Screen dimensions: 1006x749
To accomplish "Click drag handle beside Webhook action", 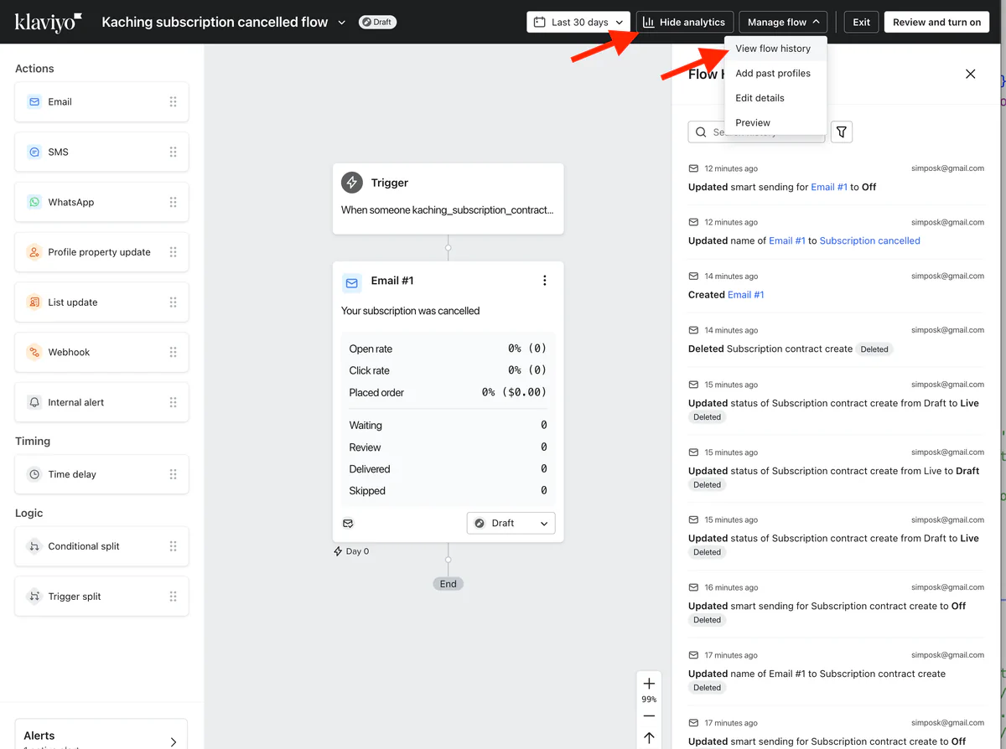I will tap(173, 352).
